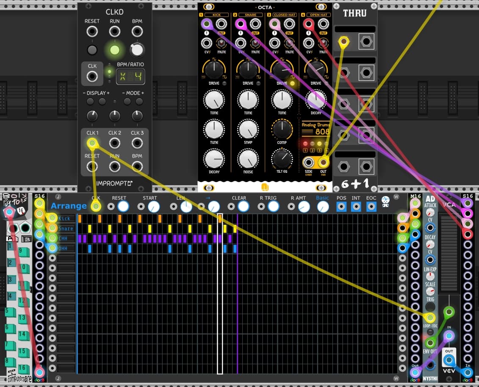Click VCA IN jack
This screenshot has width=479, height=387.
coord(449,336)
